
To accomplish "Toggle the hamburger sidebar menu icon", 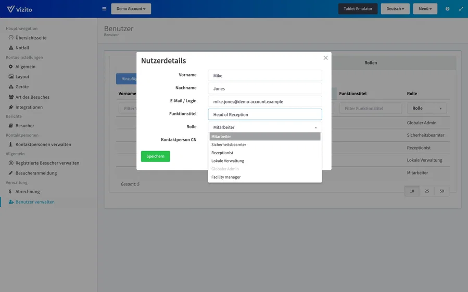I will coord(104,9).
